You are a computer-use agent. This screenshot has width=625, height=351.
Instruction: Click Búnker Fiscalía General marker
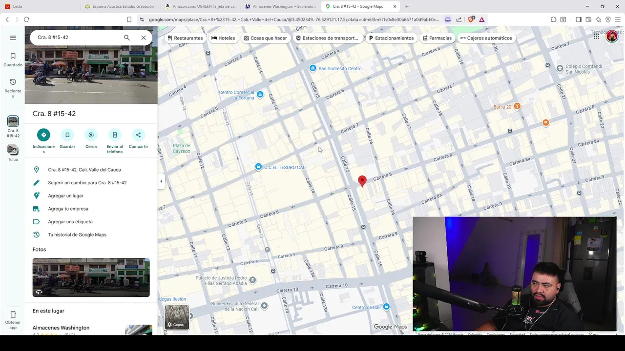pyautogui.click(x=264, y=306)
